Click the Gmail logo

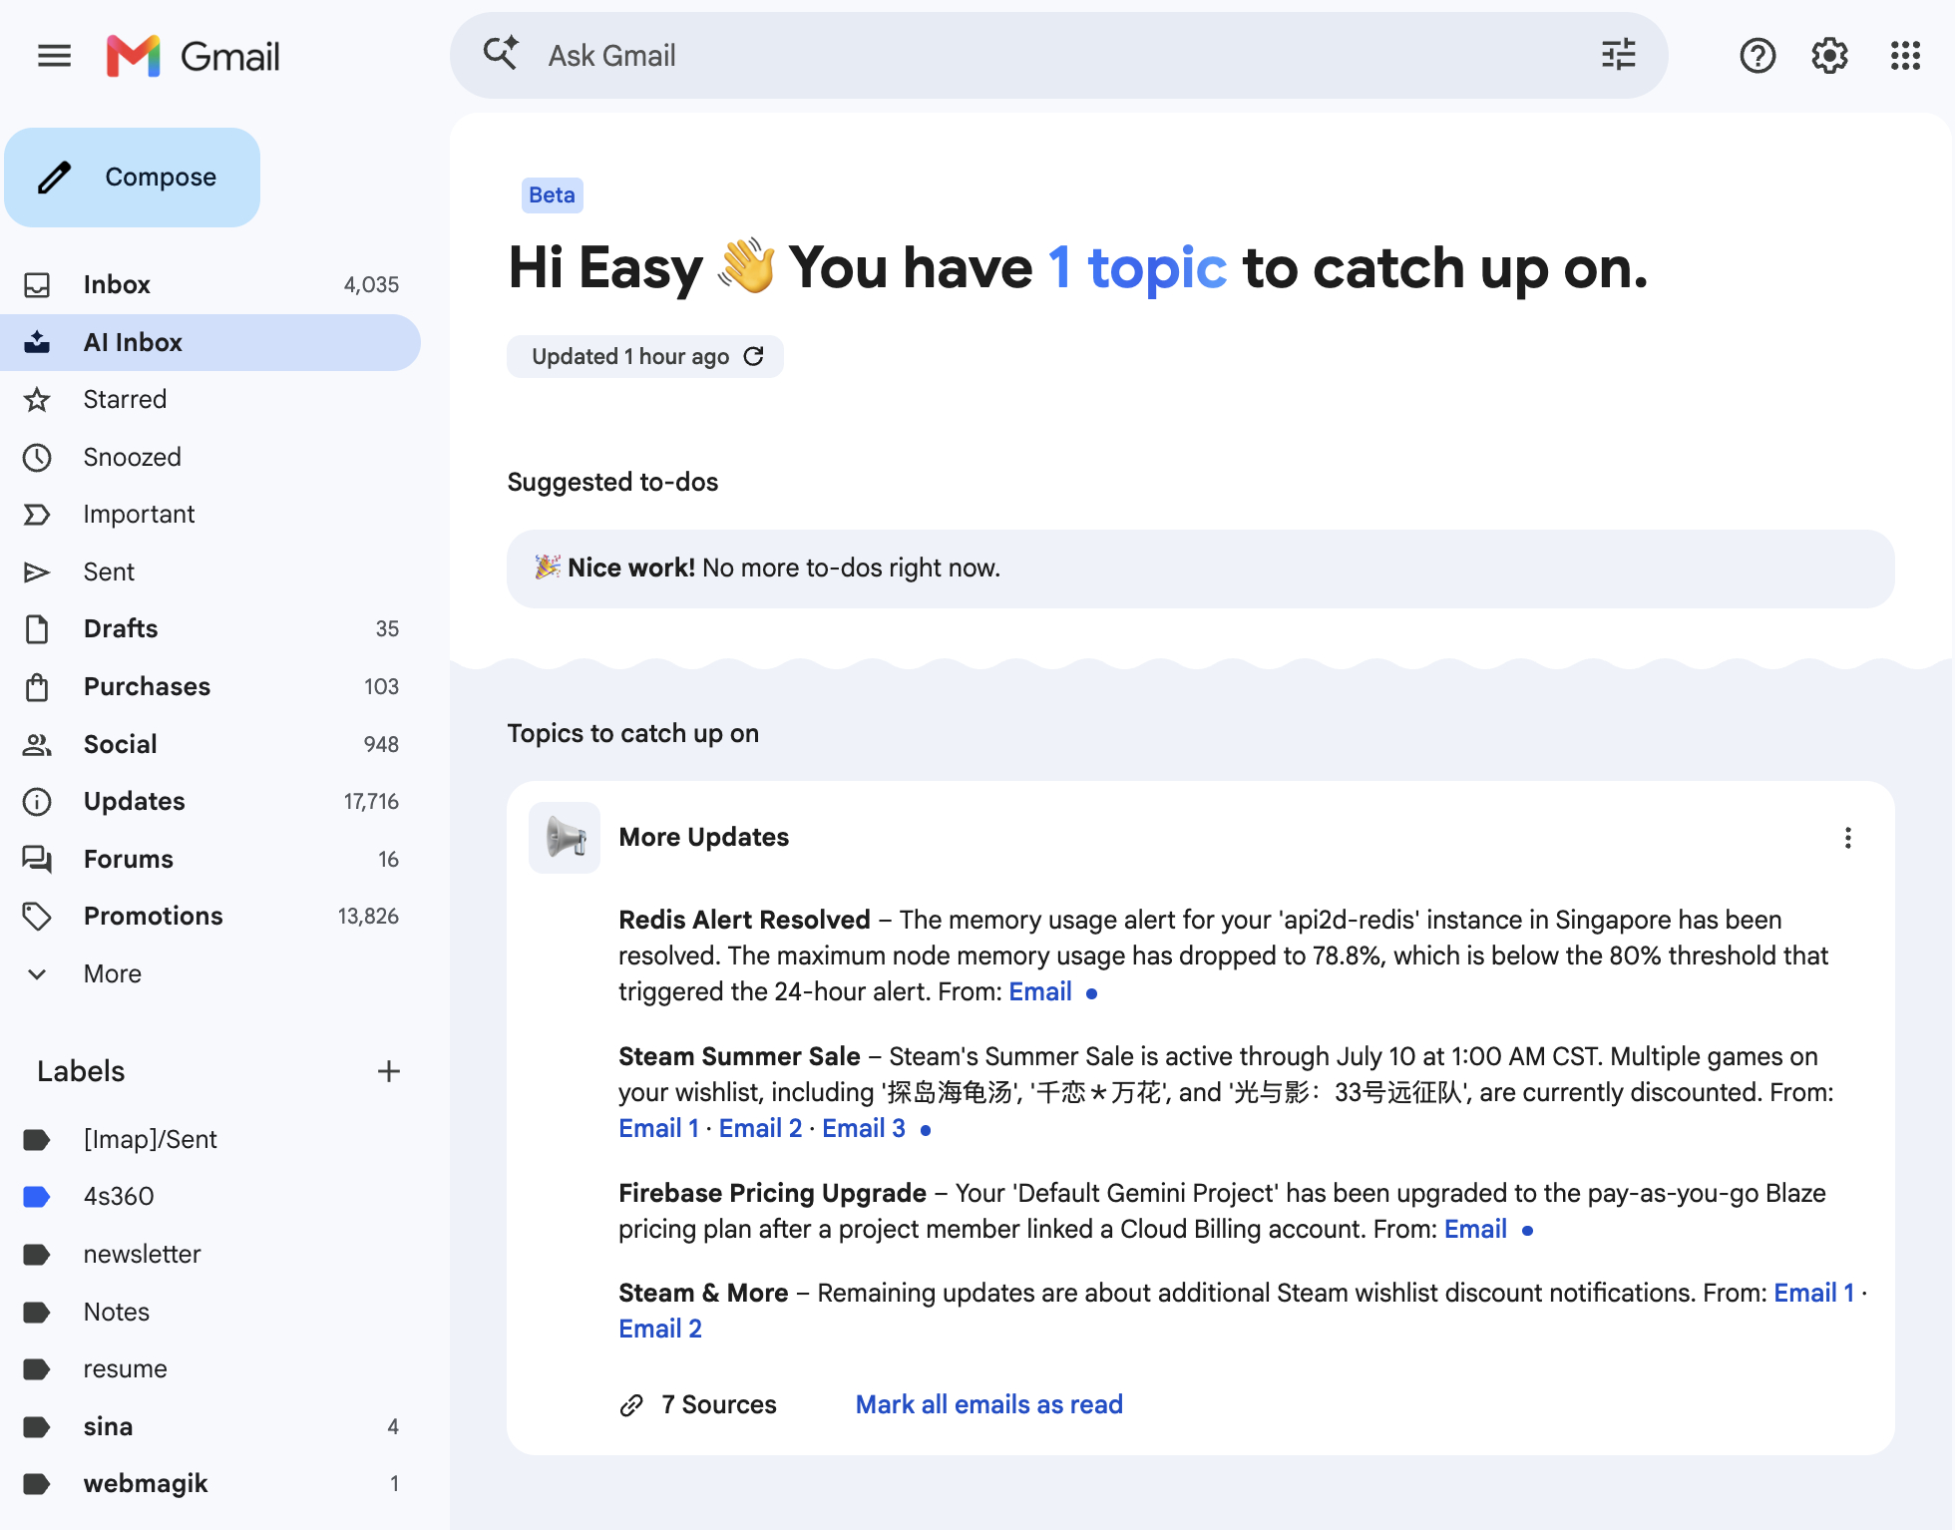(194, 56)
